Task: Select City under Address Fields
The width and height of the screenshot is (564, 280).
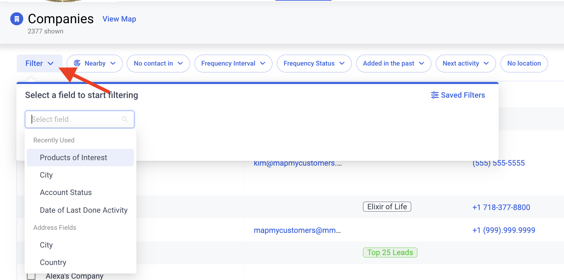Action: (80, 245)
